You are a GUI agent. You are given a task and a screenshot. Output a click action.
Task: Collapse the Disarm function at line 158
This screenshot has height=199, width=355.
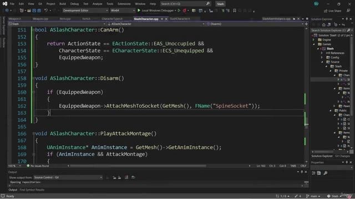pos(33,78)
